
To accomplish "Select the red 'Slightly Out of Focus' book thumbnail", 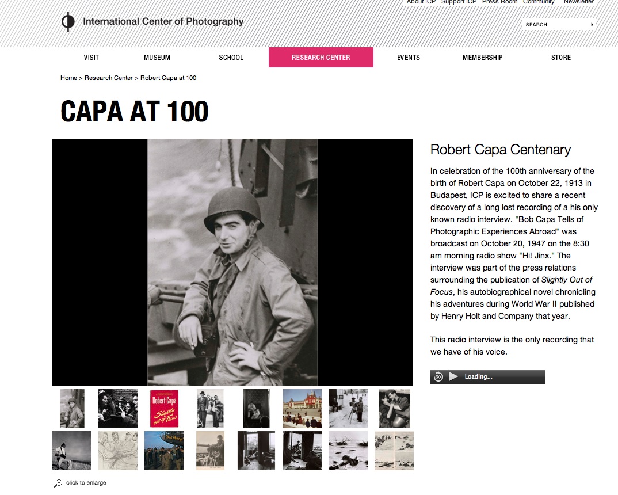I will click(164, 408).
